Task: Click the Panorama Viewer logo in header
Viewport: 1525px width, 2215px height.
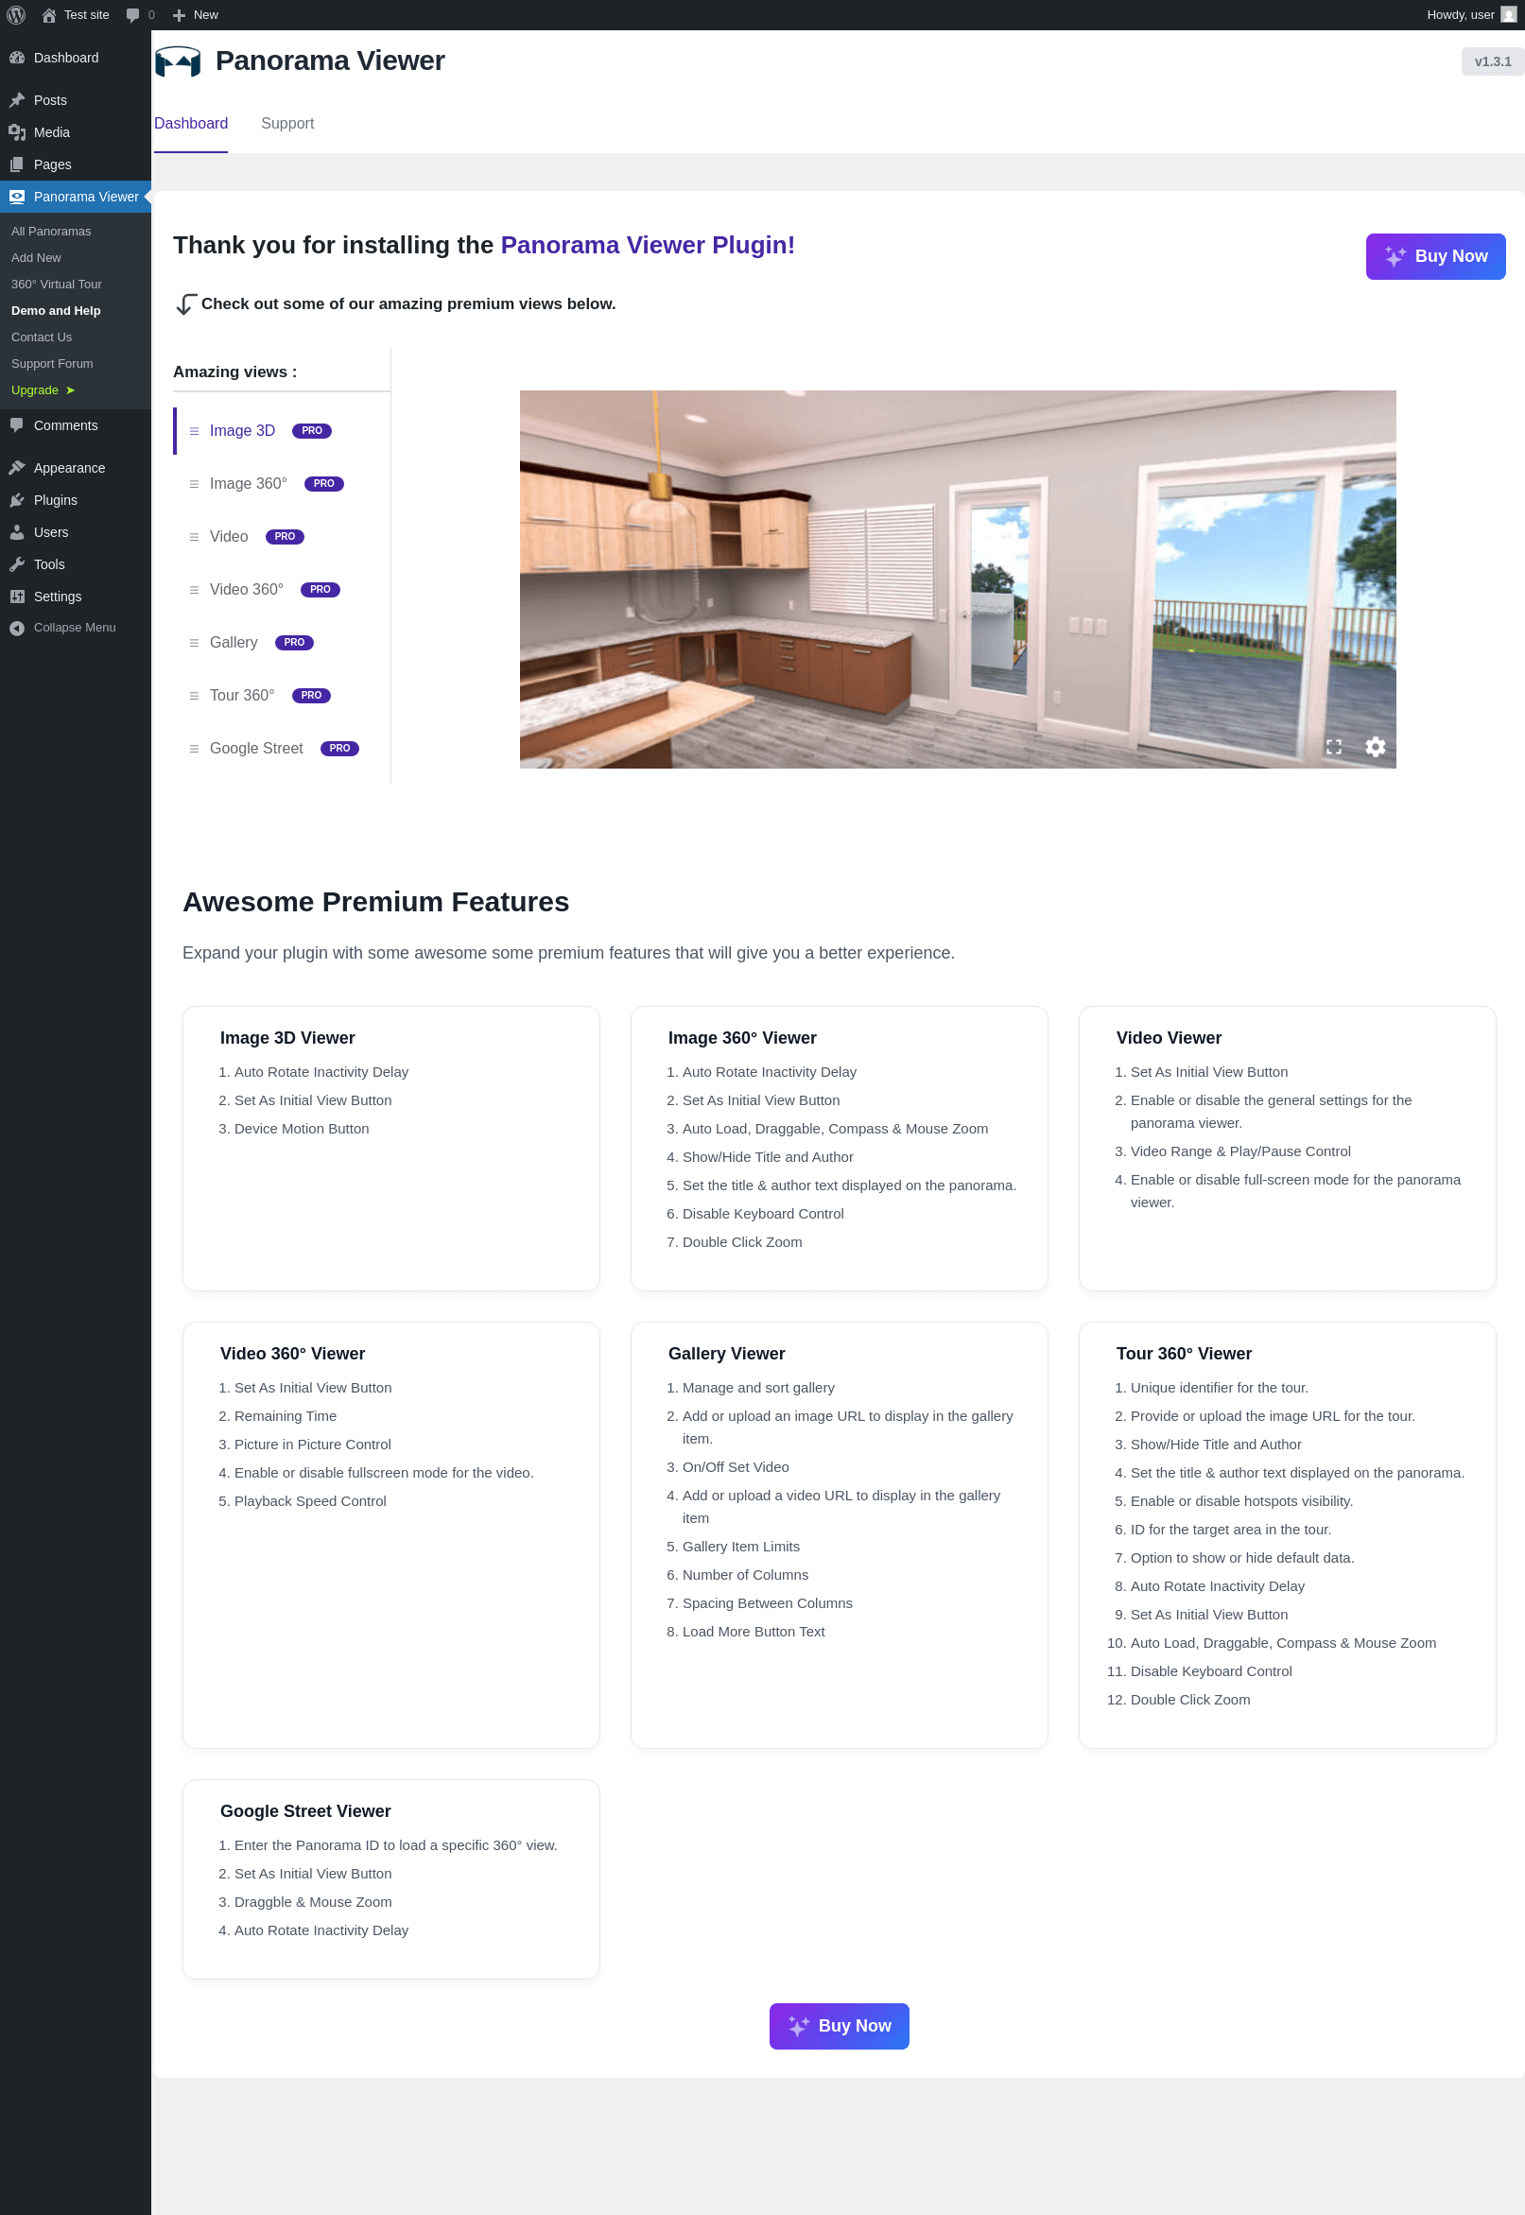Action: (x=179, y=62)
